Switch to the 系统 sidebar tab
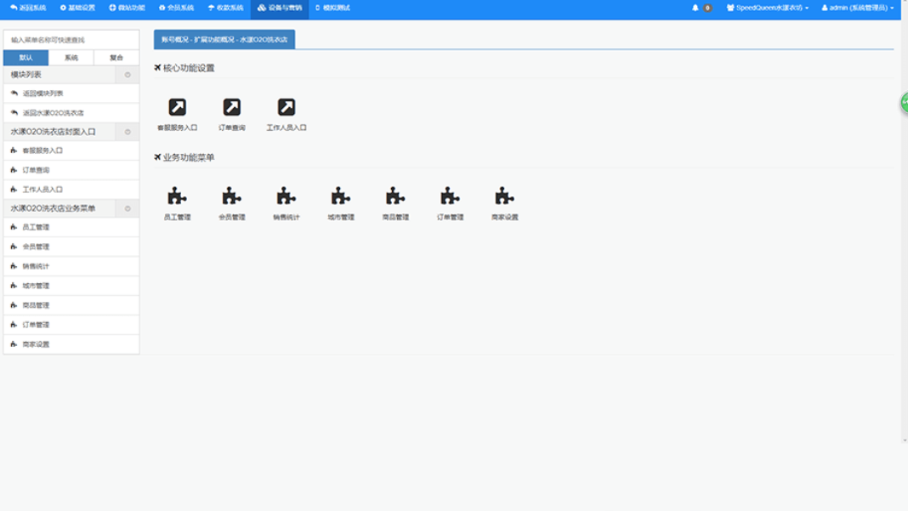 pyautogui.click(x=71, y=58)
